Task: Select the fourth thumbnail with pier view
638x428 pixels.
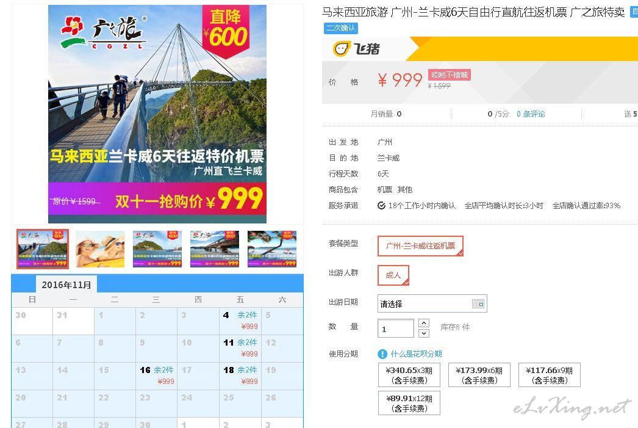Action: point(215,249)
